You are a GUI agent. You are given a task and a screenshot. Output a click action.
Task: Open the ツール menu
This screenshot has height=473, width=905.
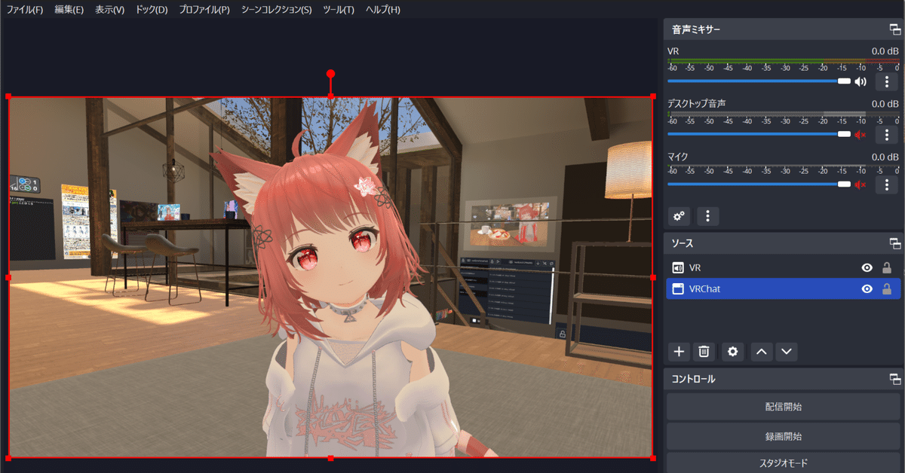337,10
